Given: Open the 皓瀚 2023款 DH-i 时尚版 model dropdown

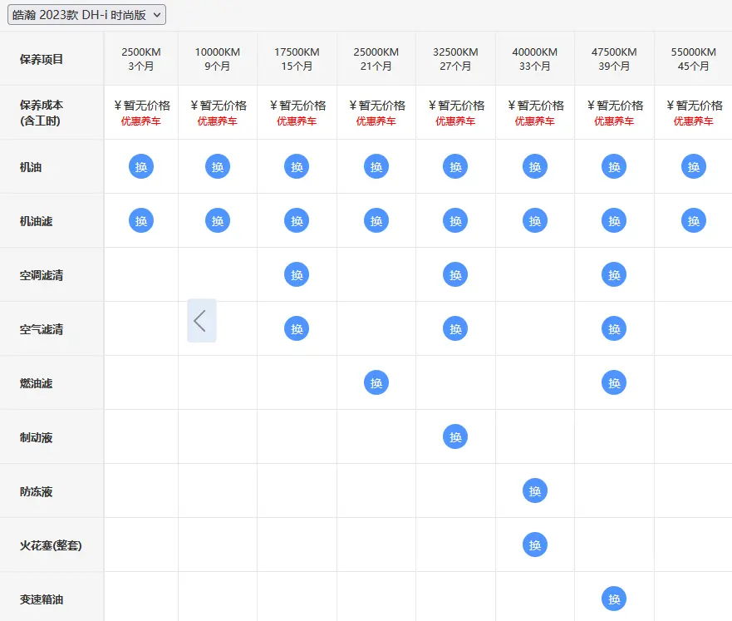Looking at the screenshot, I should pyautogui.click(x=87, y=14).
